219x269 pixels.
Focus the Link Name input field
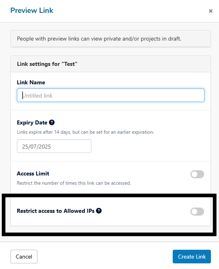coord(111,95)
